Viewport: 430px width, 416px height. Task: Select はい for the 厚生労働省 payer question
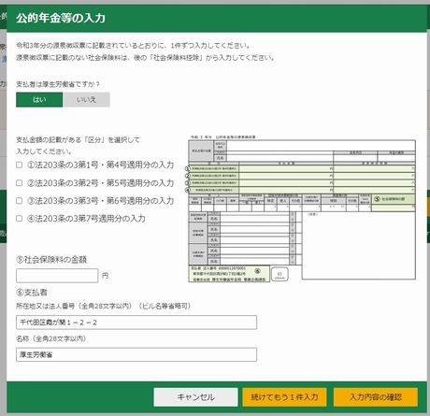(39, 100)
